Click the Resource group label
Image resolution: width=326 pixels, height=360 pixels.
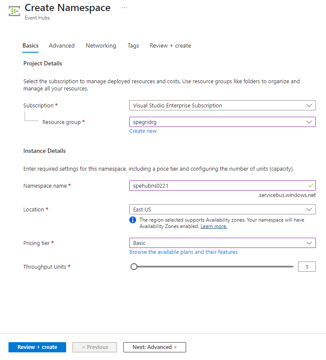click(x=61, y=122)
